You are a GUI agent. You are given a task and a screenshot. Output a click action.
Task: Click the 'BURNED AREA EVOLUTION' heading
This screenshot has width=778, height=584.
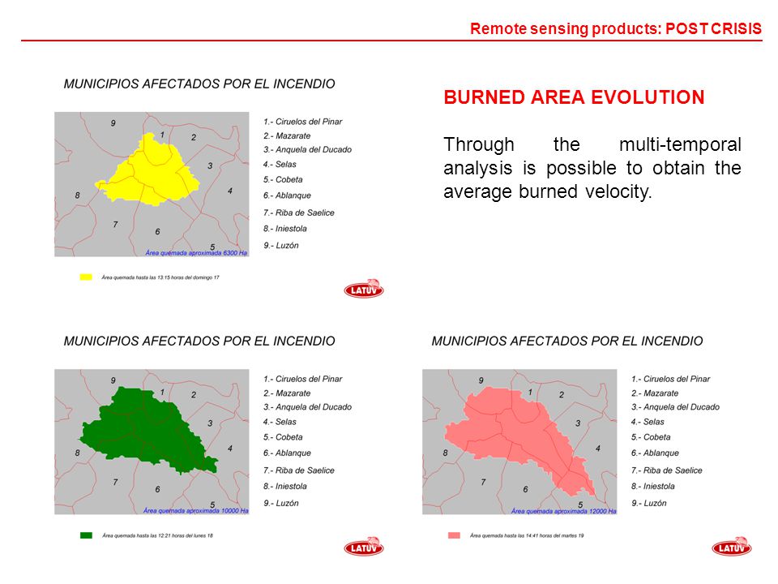(x=574, y=97)
